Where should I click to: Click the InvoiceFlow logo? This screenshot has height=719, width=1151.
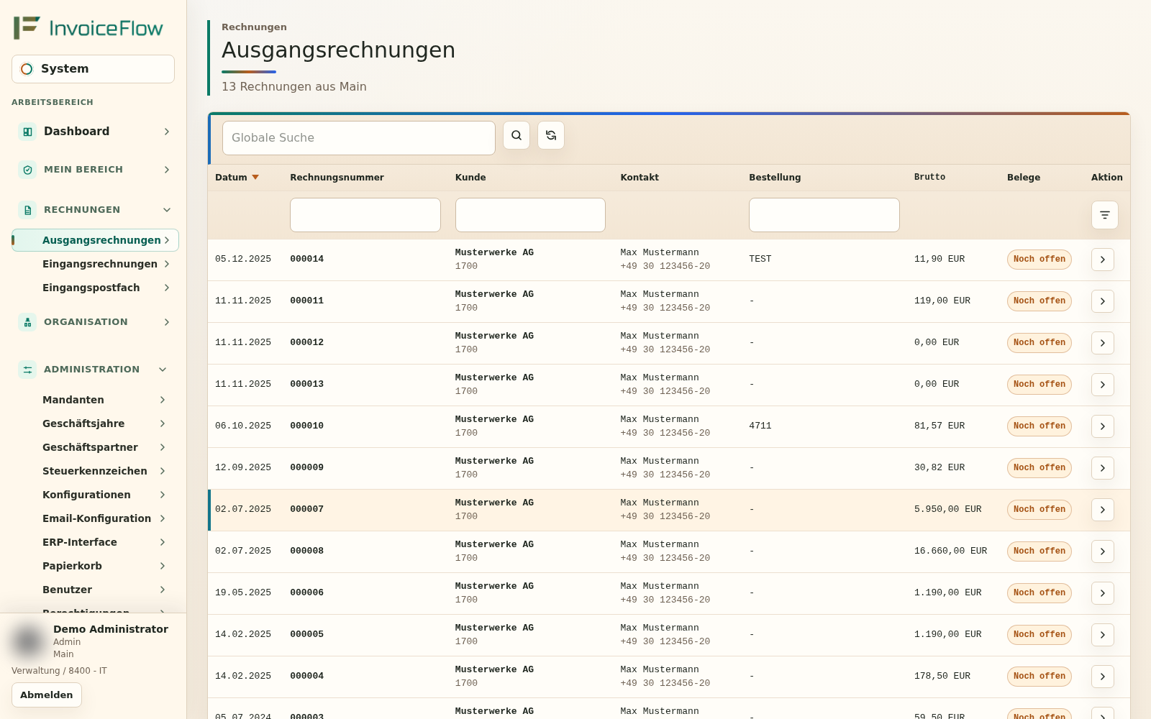88,28
